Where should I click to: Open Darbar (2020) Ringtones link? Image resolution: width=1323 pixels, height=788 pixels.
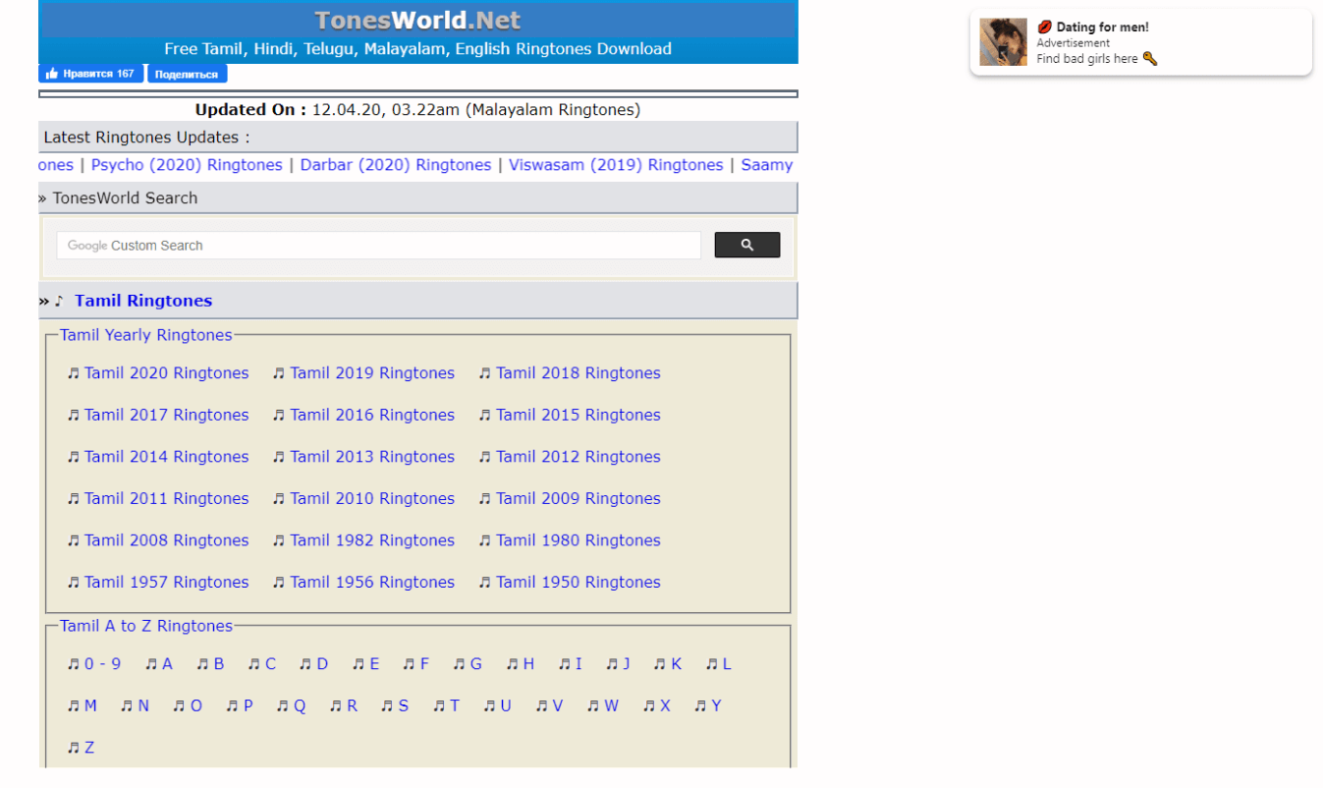tap(396, 165)
